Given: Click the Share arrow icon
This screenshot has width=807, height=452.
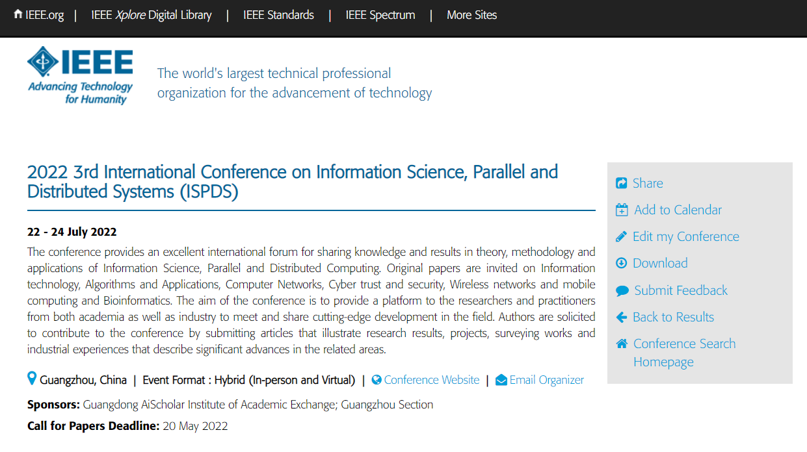Looking at the screenshot, I should point(622,184).
